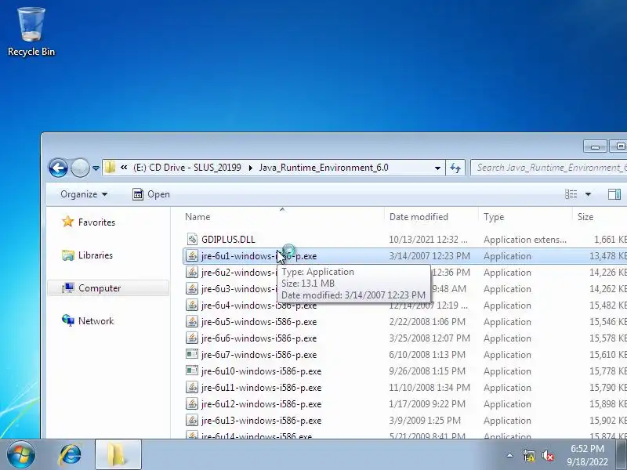Open the recent locations arrow beside Forward

[x=96, y=168]
